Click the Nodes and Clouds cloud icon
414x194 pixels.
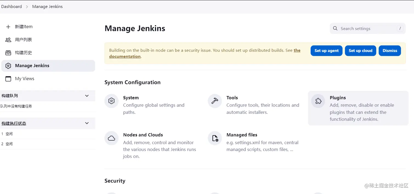tap(111, 138)
